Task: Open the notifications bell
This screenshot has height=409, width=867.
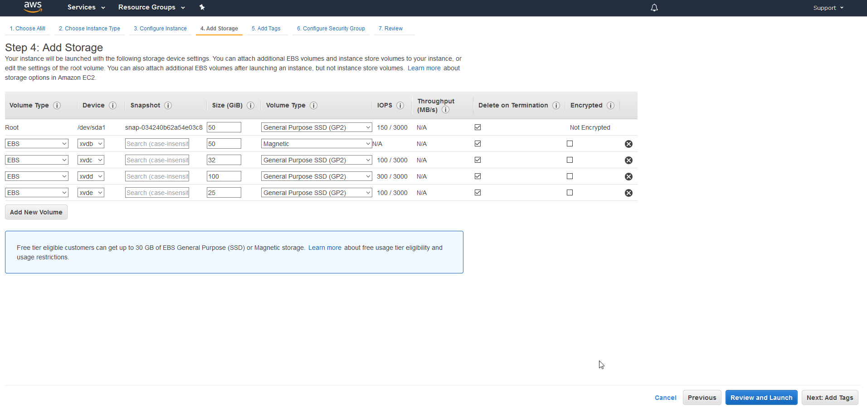Action: (654, 8)
